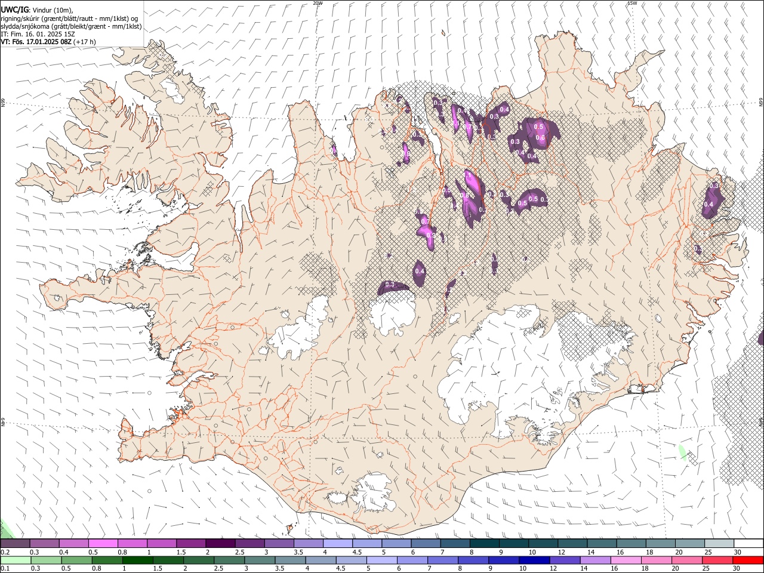
Task: Click the '(+17 h)' forecast offset text
Action: [85, 42]
